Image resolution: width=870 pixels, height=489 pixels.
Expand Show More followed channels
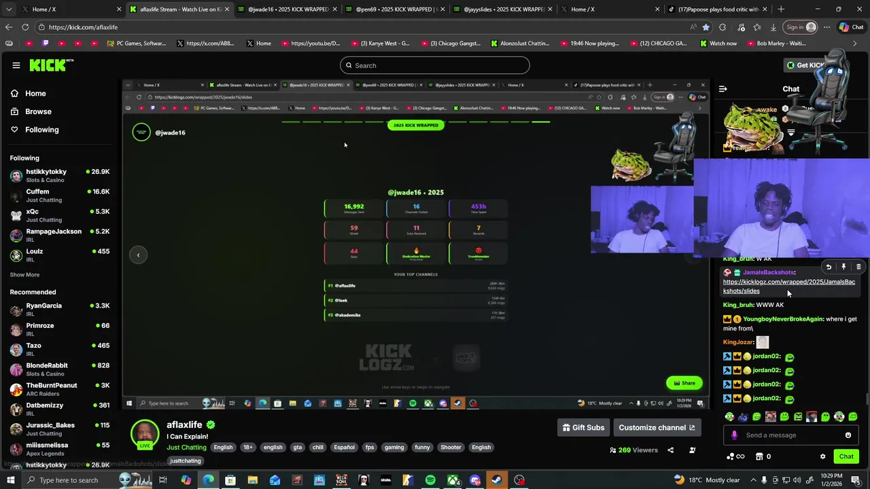coord(24,275)
